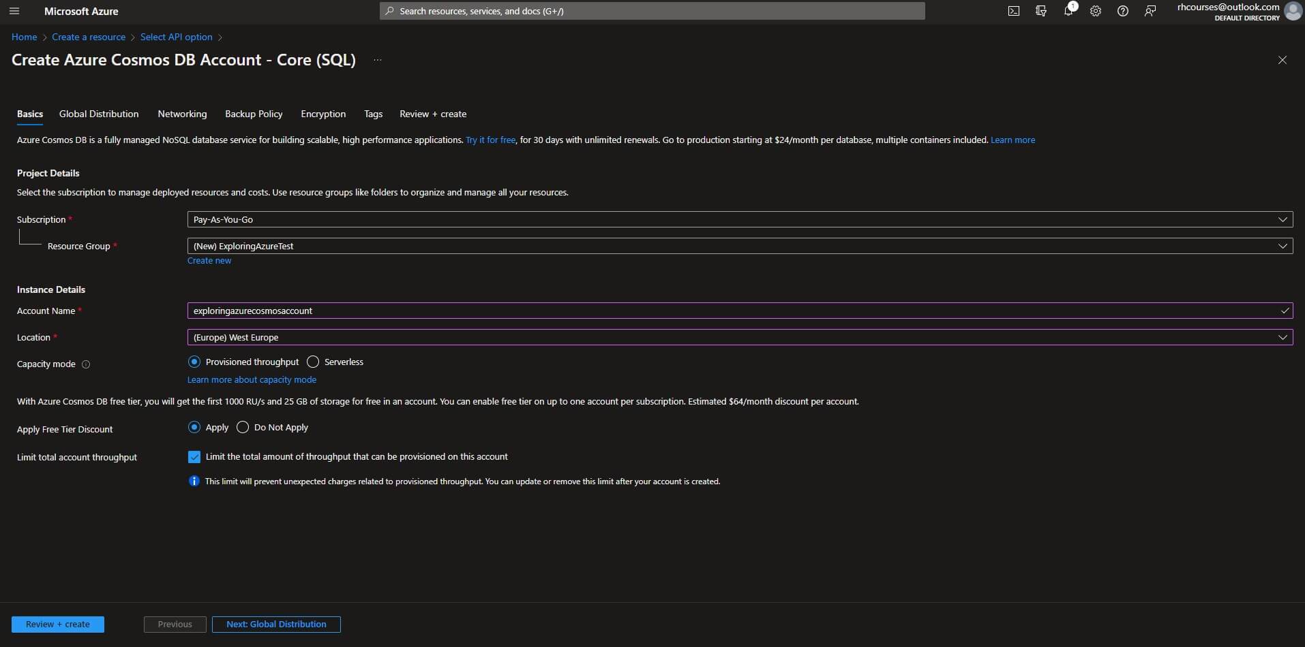Go to Create a resource breadcrumb
This screenshot has width=1305, height=647.
tap(89, 37)
